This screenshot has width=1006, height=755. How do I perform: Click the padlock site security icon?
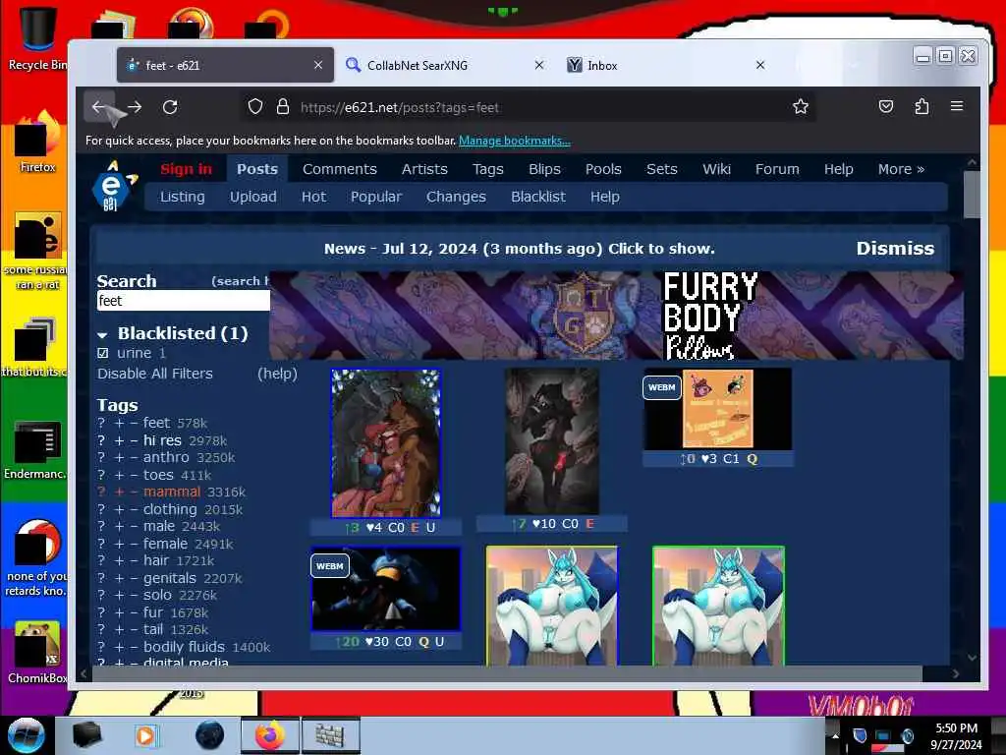pyautogui.click(x=282, y=106)
